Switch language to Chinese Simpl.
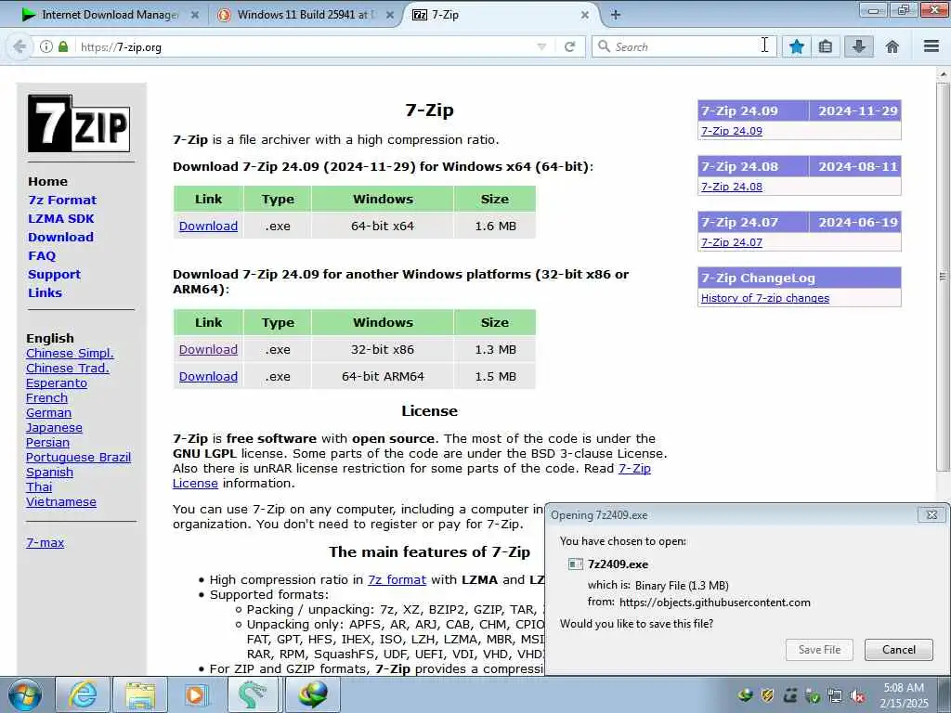Screen dimensions: 951x713 pos(70,354)
